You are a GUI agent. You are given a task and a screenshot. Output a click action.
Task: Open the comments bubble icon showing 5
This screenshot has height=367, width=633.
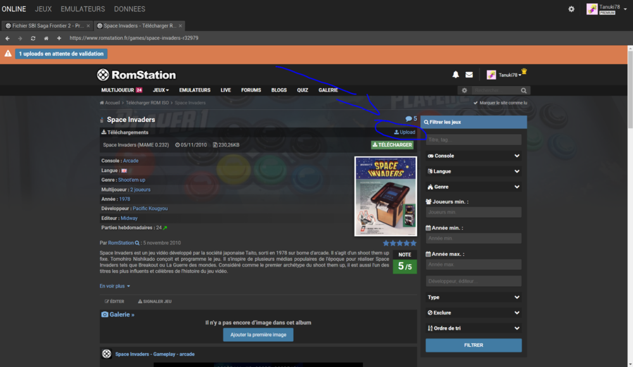[x=411, y=119]
